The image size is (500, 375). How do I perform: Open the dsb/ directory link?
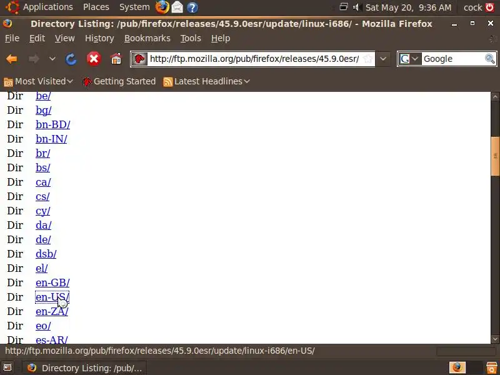point(46,254)
